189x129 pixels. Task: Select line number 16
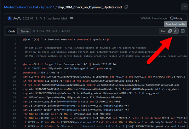click(x=14, y=102)
